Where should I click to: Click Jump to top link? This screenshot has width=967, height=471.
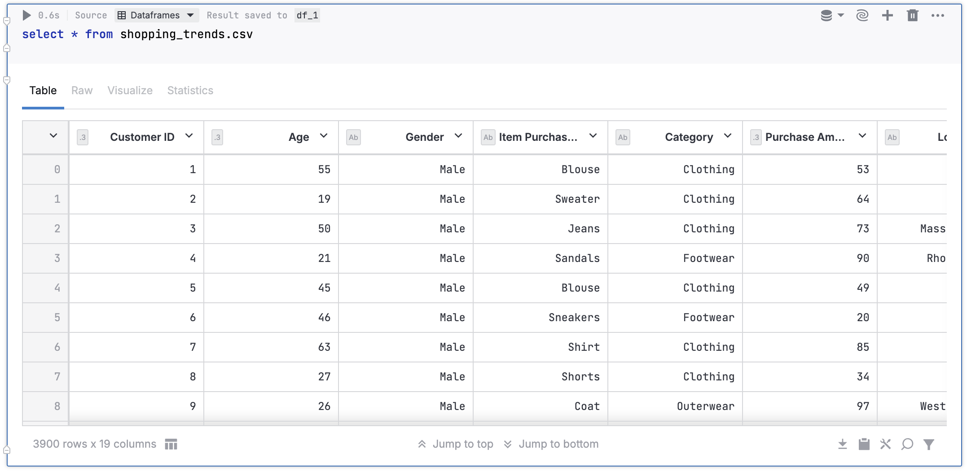click(x=456, y=444)
